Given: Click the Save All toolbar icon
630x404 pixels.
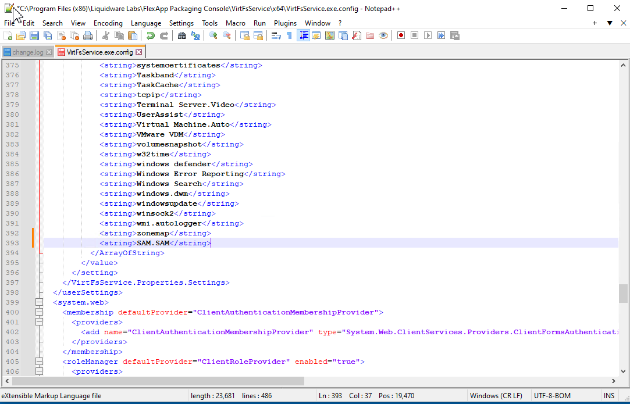Looking at the screenshot, I should click(x=48, y=35).
